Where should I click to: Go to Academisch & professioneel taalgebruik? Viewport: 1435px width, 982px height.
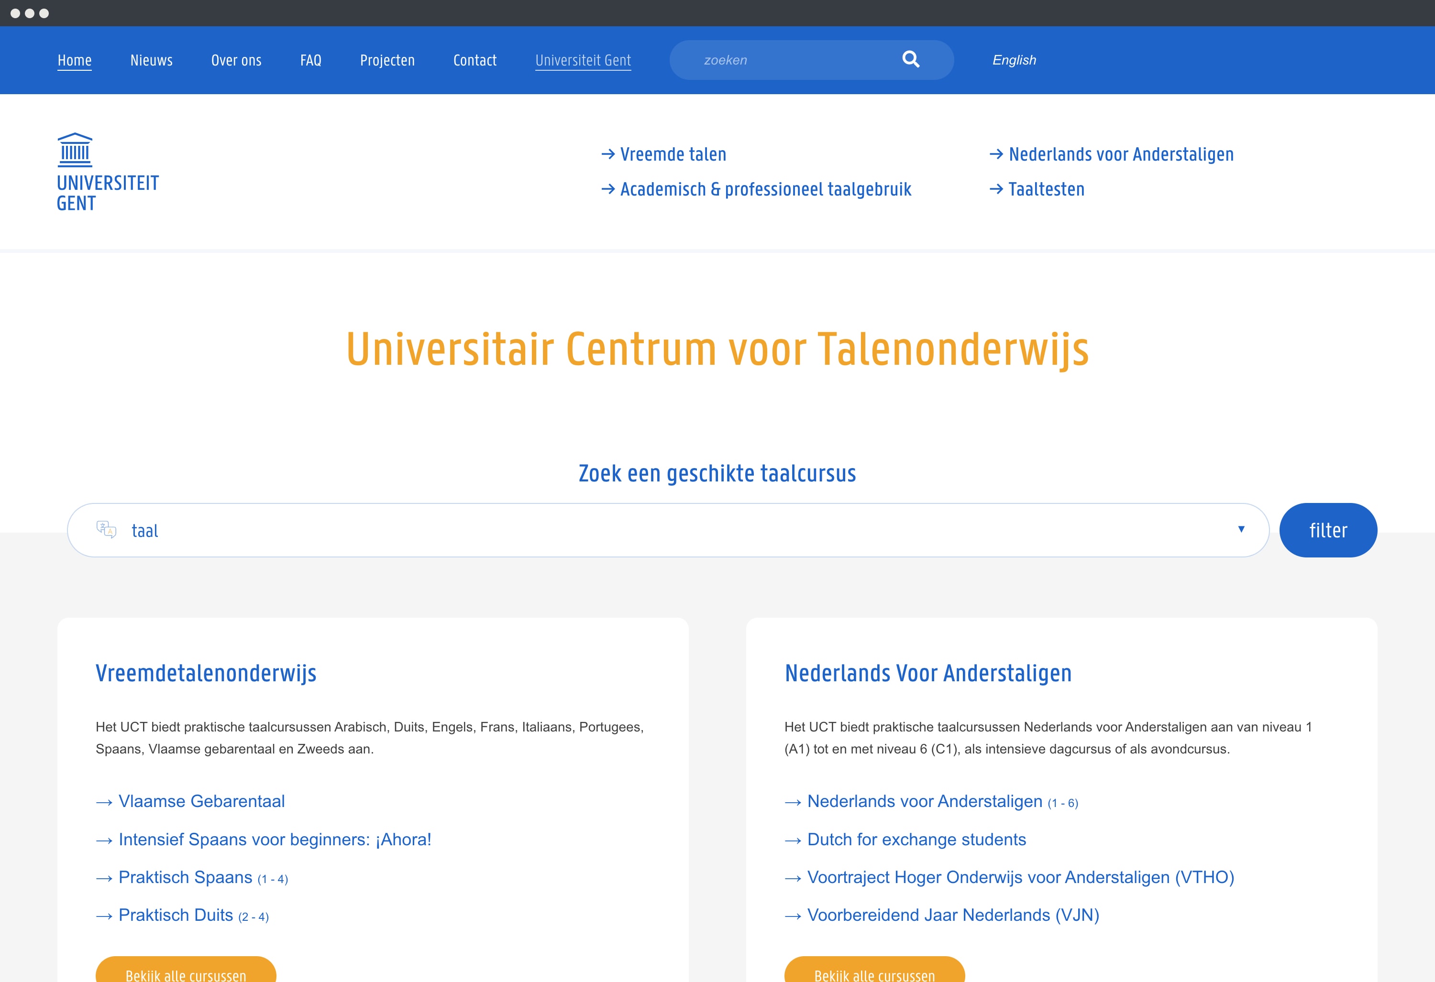click(x=764, y=189)
